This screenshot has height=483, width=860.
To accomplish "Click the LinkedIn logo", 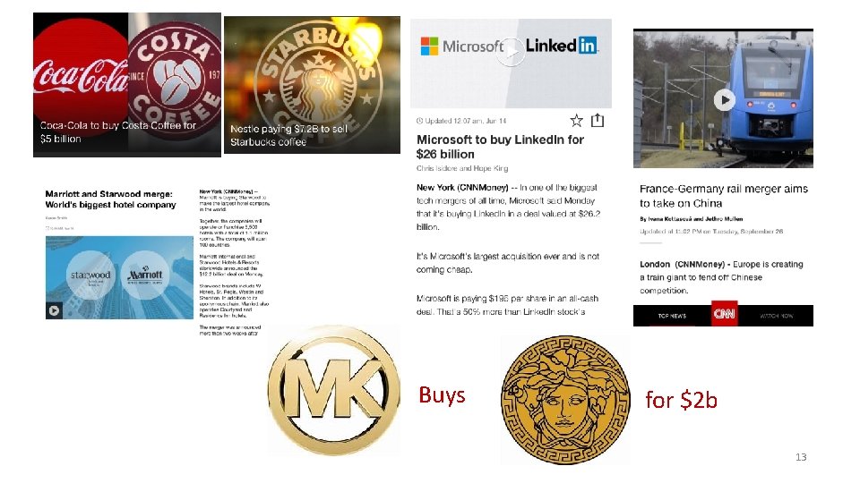I will click(x=562, y=46).
